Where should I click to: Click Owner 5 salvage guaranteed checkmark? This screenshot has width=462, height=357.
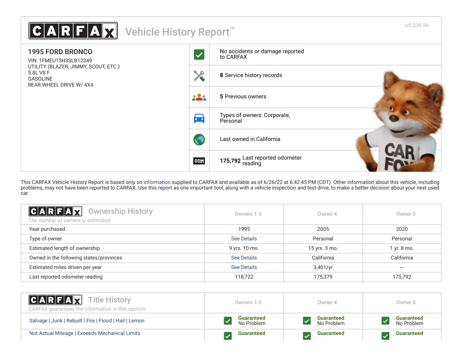click(385, 321)
